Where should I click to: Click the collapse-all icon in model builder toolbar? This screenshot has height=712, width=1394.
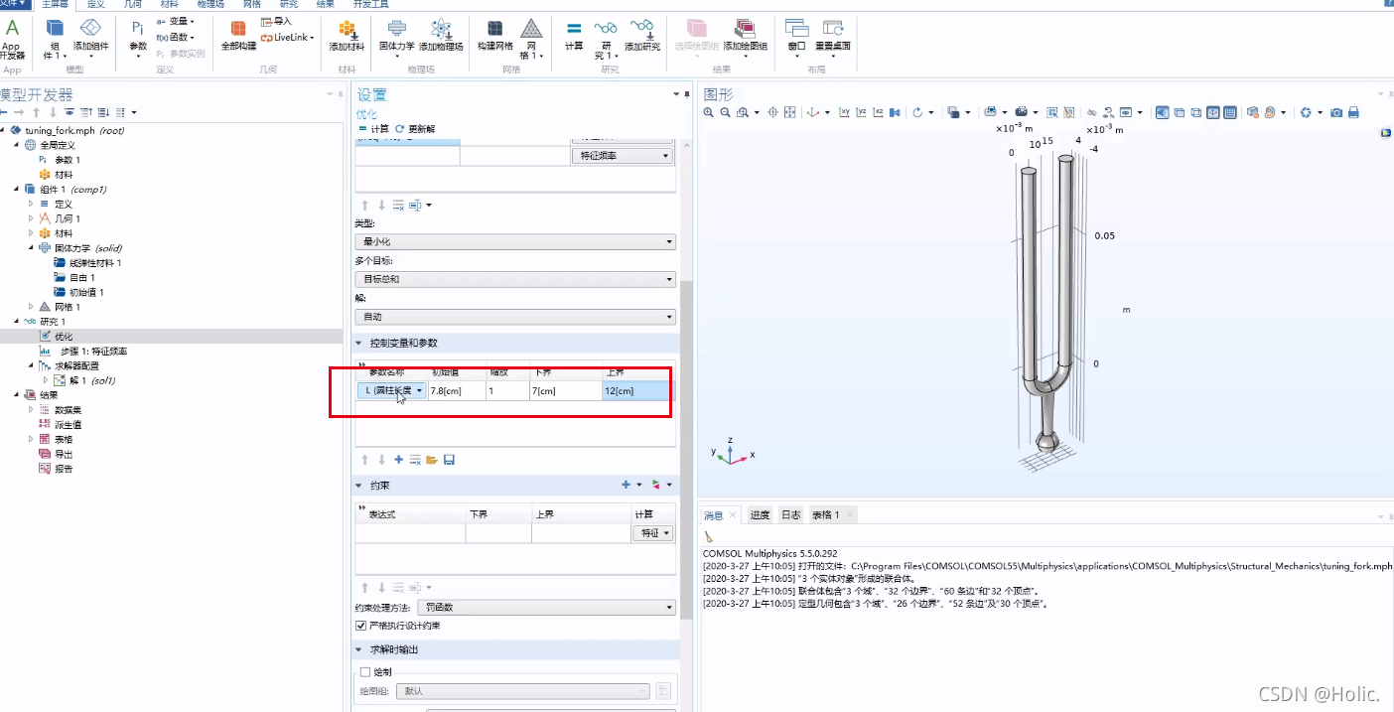tap(85, 112)
